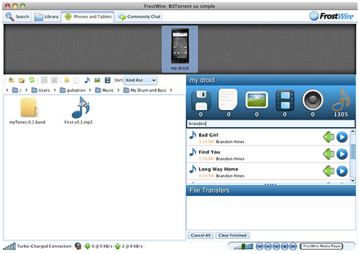Select the Pictures category icon
This screenshot has height=254, width=359.
point(256,100)
